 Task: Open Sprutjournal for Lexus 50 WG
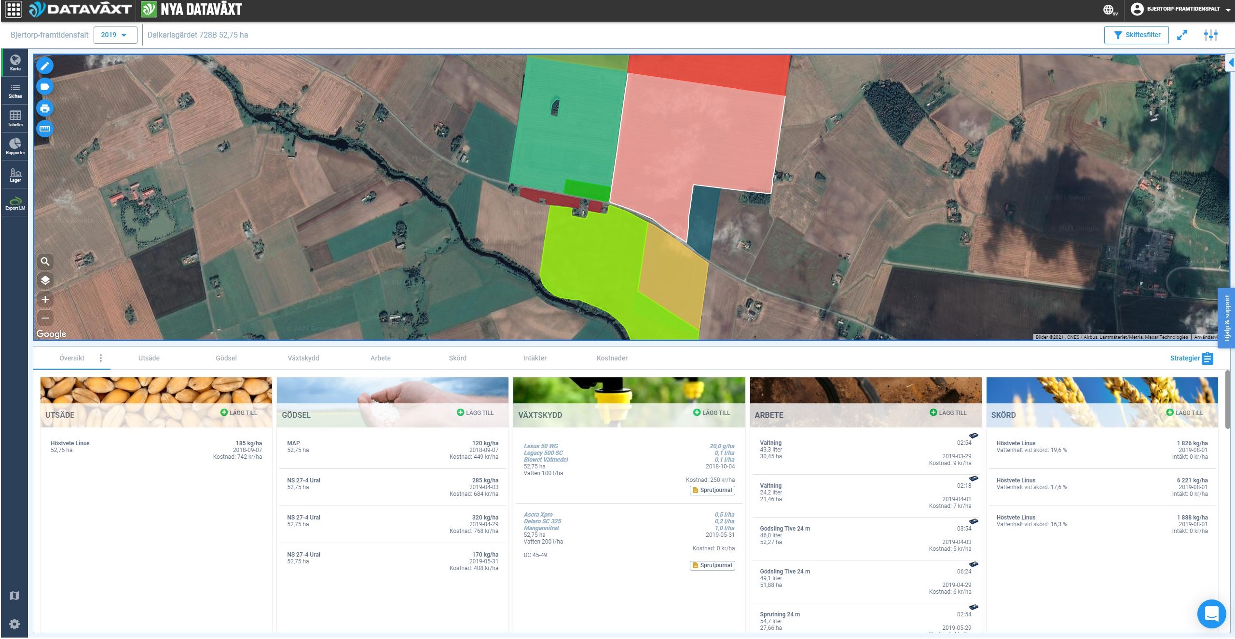tap(712, 490)
